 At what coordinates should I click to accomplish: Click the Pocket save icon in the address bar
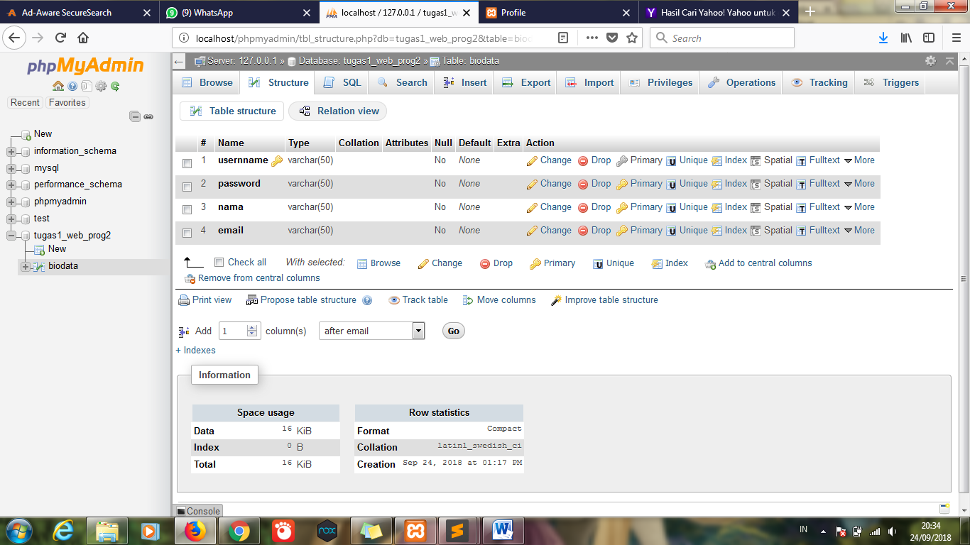pos(611,38)
